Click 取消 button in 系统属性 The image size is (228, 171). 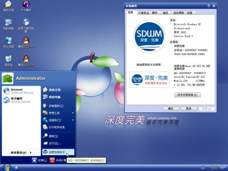pos(189,109)
